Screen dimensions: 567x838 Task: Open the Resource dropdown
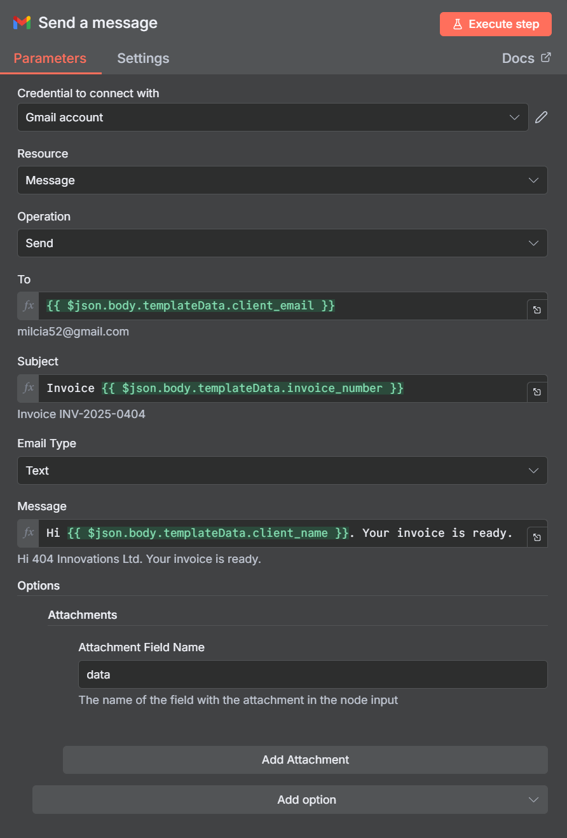pos(282,180)
